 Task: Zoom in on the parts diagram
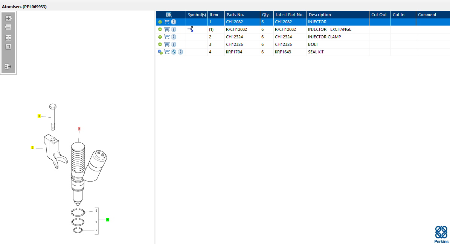coord(8,18)
